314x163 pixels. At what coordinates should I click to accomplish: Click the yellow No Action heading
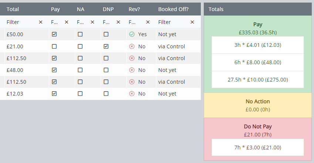[258, 101]
